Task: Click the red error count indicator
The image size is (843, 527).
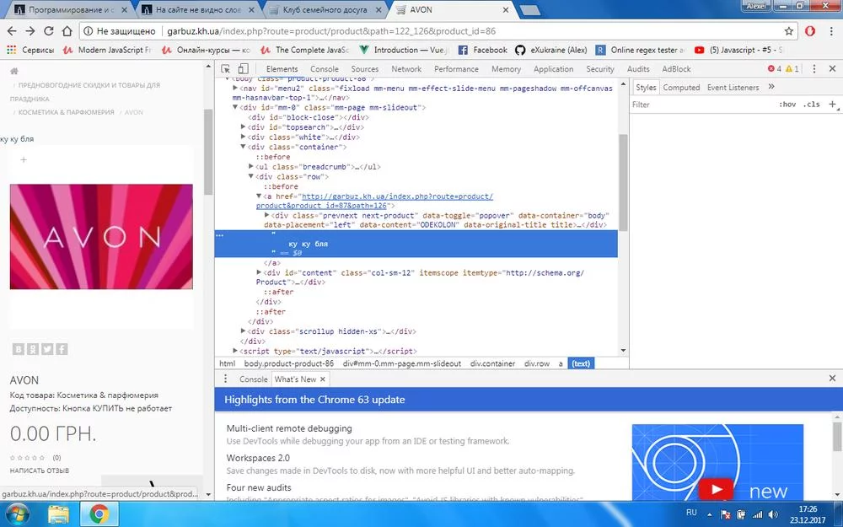Action: 775,69
